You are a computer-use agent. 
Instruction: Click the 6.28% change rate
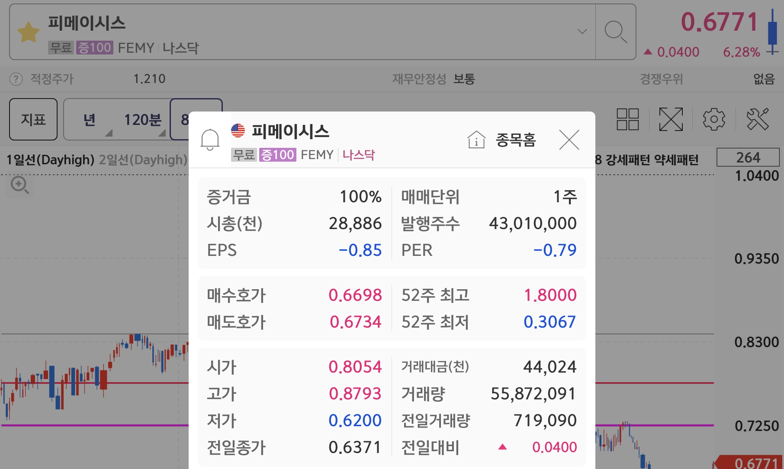(742, 52)
